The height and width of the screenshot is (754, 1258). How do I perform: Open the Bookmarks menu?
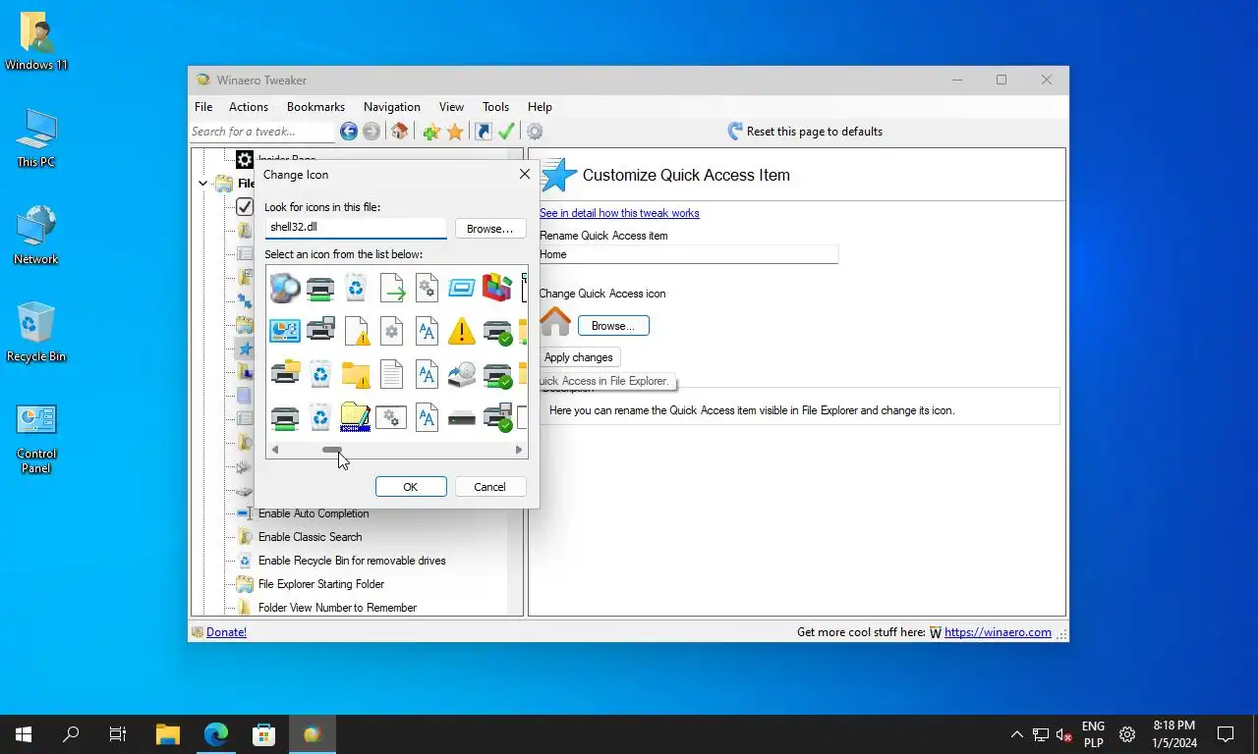tap(315, 107)
